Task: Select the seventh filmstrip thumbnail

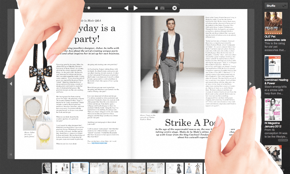Action: [x=156, y=168]
